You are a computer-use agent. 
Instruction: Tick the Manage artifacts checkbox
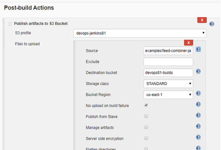146,127
